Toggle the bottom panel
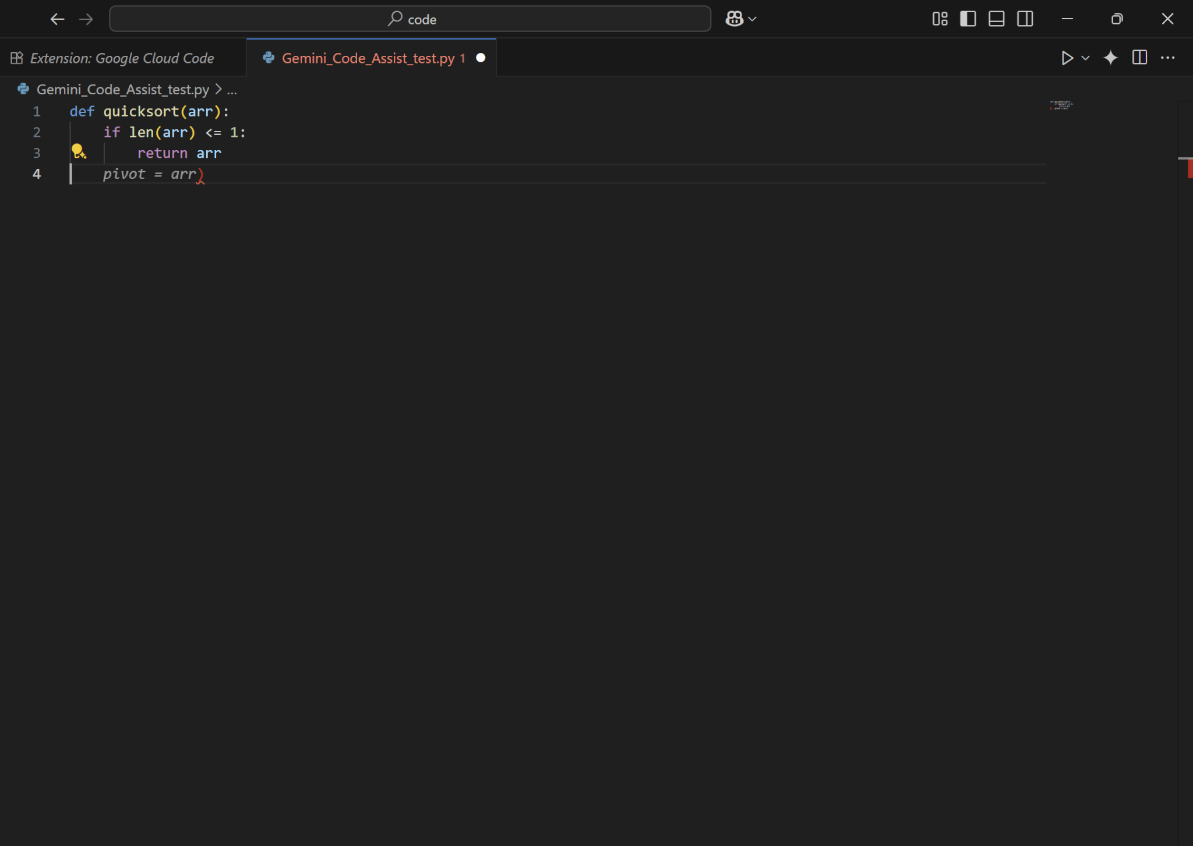This screenshot has width=1193, height=846. pos(997,19)
